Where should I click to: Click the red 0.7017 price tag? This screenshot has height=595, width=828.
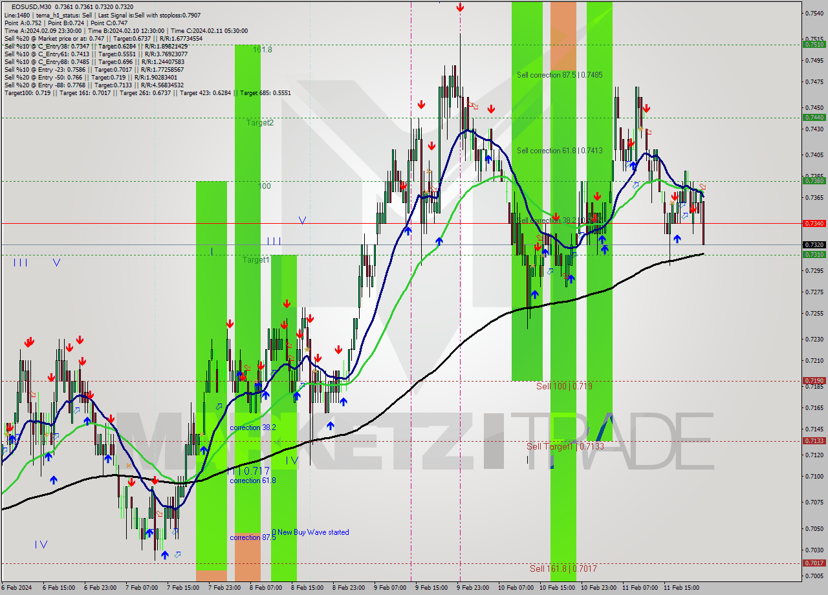click(814, 563)
